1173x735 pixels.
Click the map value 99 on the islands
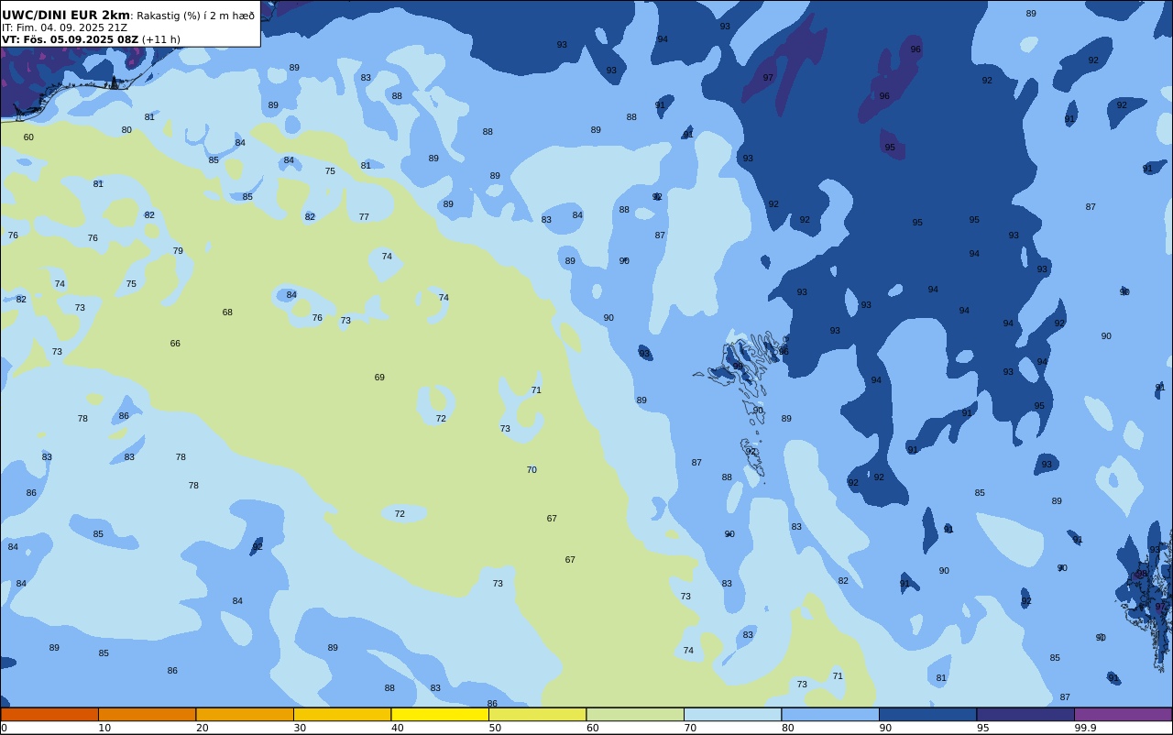(738, 367)
